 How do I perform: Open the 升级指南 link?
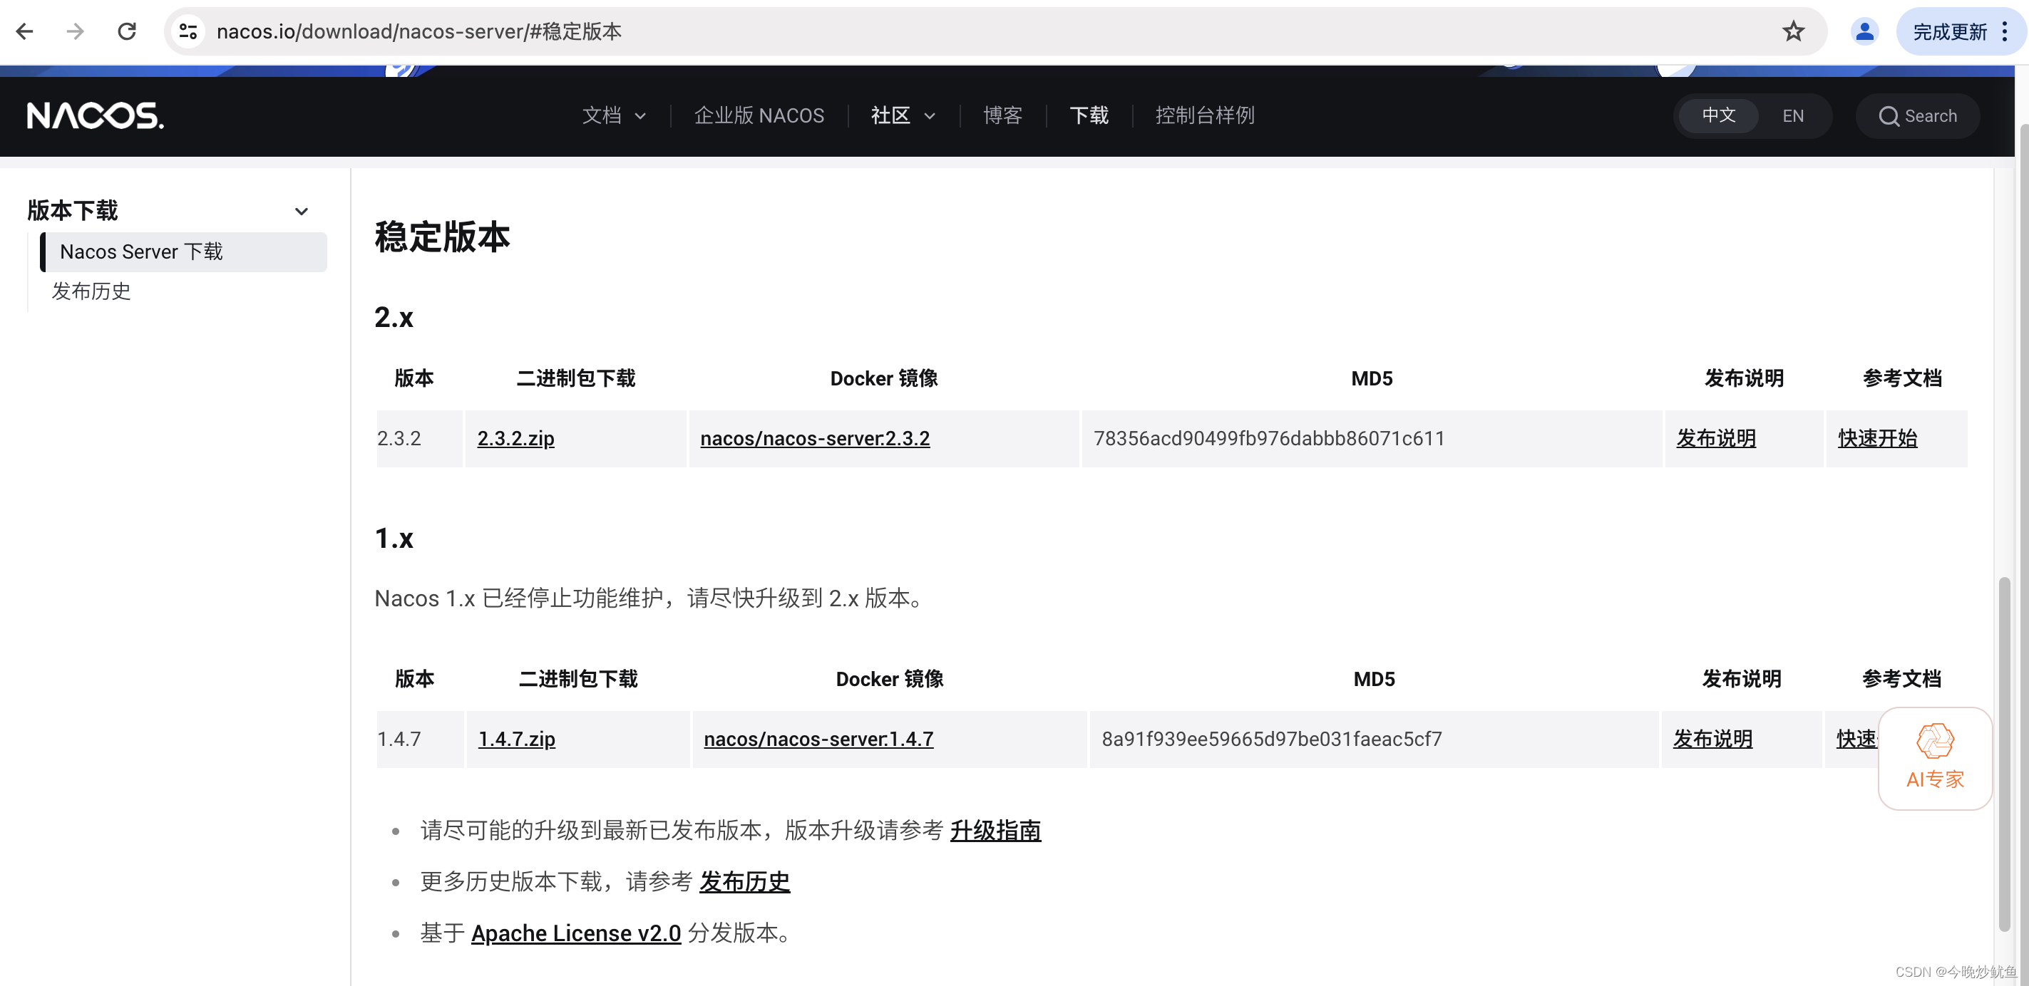tap(995, 830)
